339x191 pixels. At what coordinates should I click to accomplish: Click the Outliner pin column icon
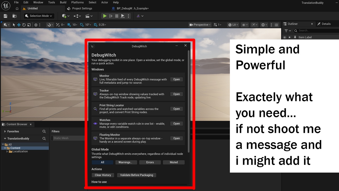[x=295, y=37]
